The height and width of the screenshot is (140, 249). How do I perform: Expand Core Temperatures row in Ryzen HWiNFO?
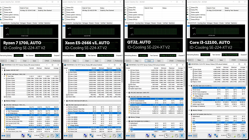point(4,111)
